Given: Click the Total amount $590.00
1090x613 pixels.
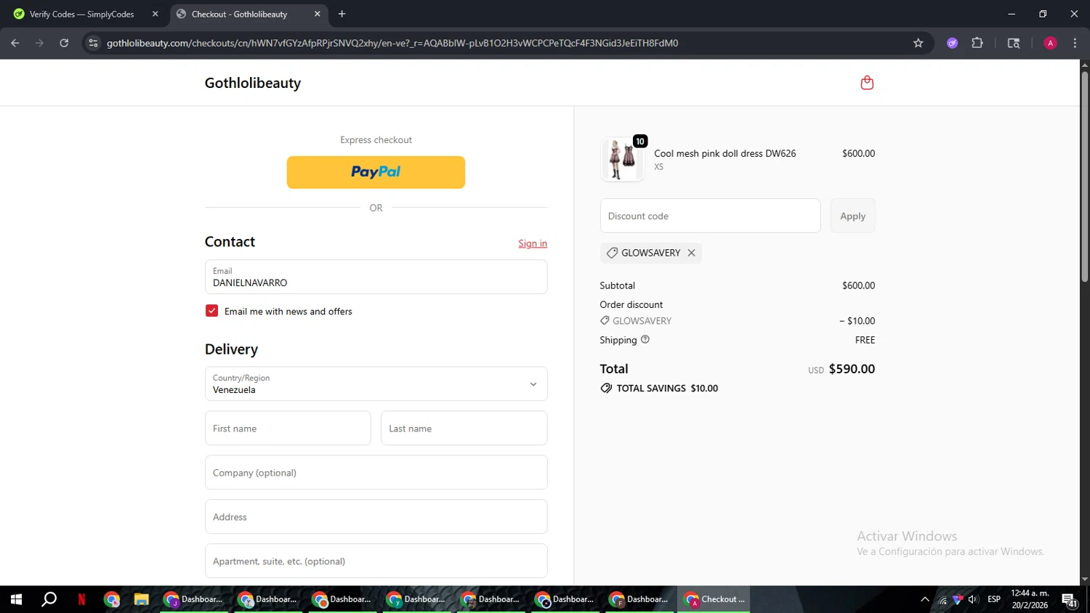Looking at the screenshot, I should pyautogui.click(x=852, y=369).
